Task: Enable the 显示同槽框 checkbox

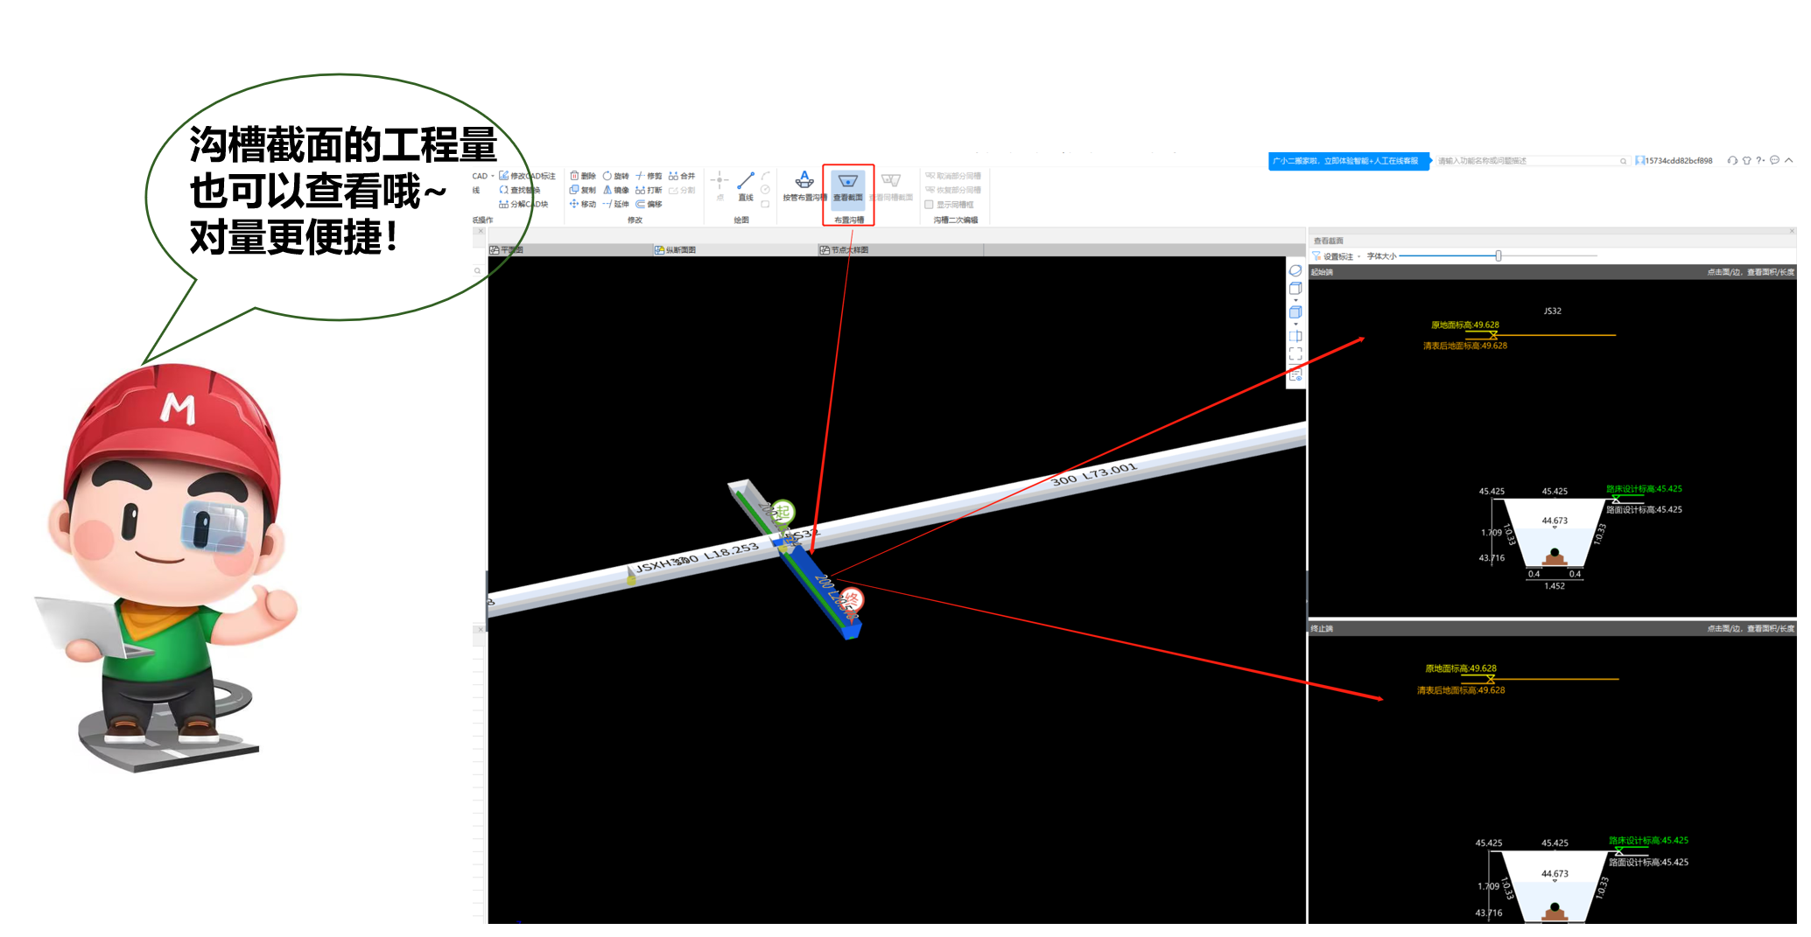Action: click(930, 205)
